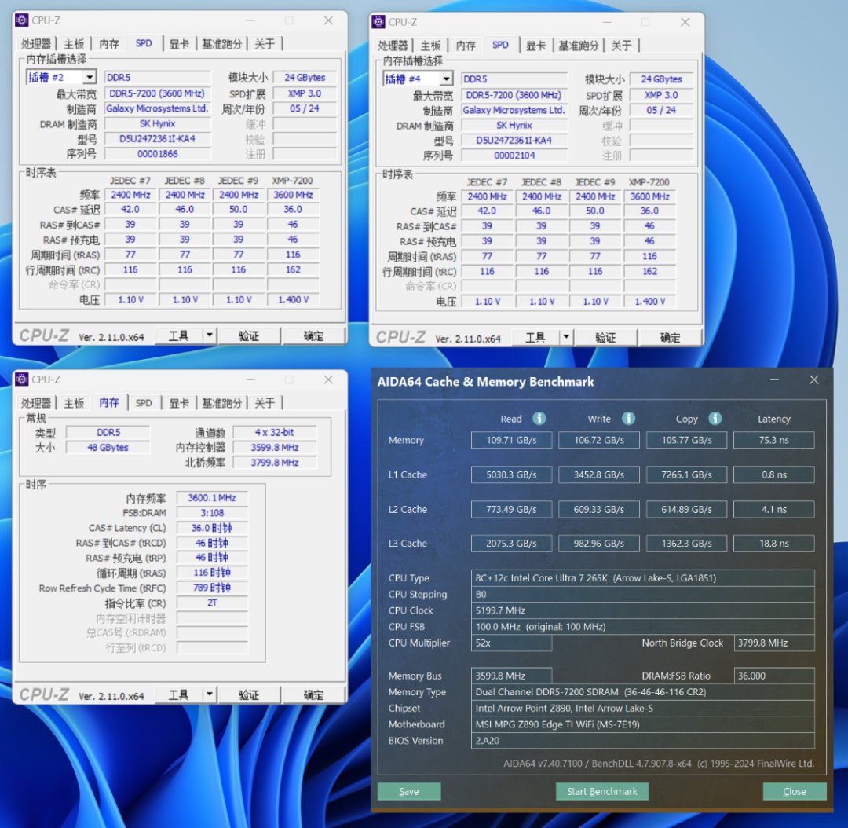Switch to 主板 tab in slot #4 window

coord(430,46)
